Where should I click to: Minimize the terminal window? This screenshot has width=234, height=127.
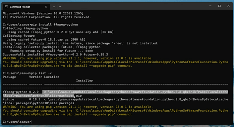tap(210, 6)
